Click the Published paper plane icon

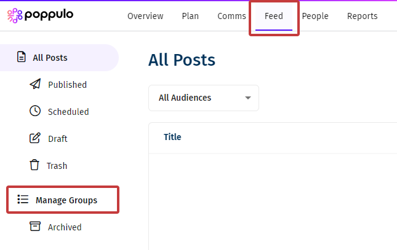click(35, 84)
